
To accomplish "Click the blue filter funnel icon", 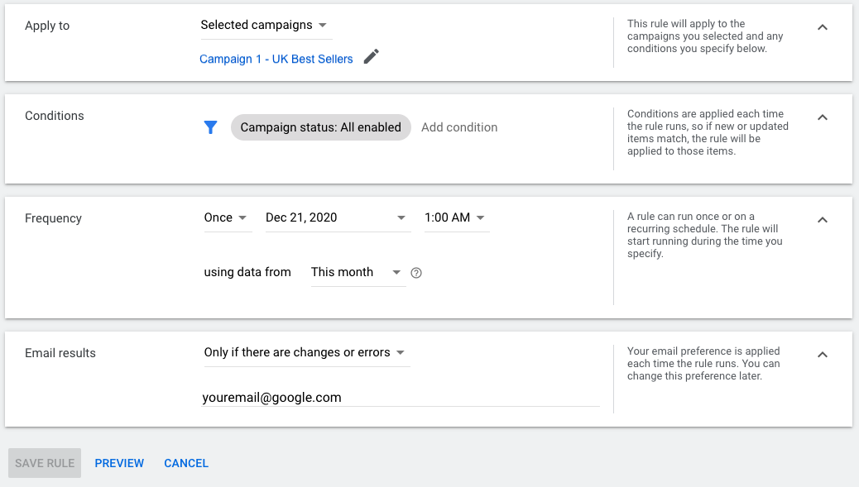I will click(211, 127).
